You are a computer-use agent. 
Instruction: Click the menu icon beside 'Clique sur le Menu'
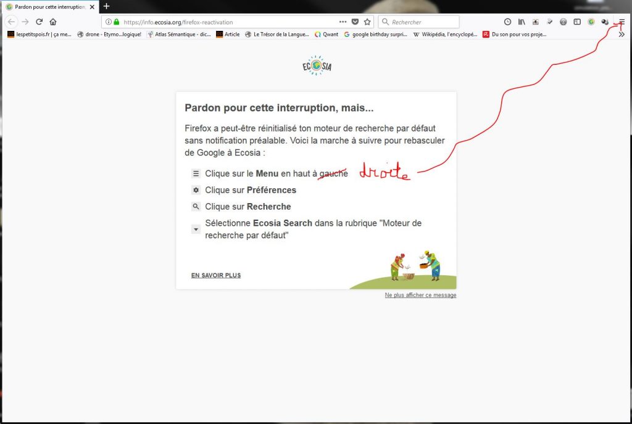[x=196, y=173]
